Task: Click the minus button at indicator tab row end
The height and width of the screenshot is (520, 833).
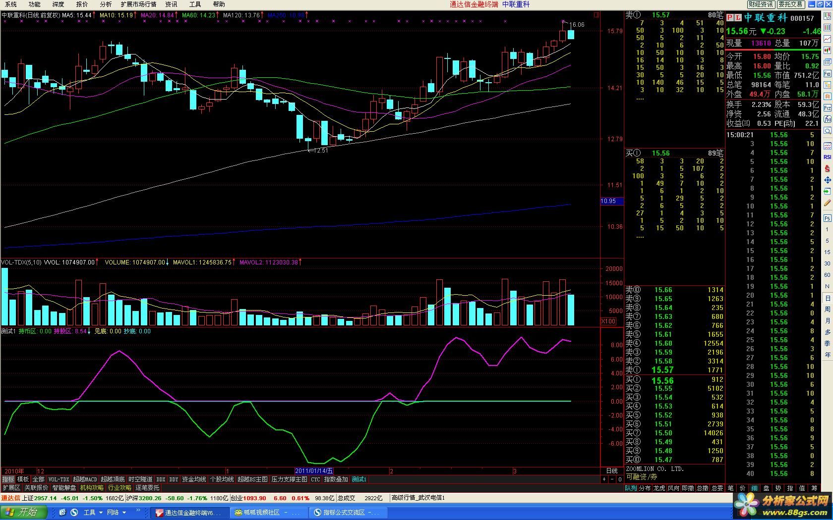Action: coord(612,479)
